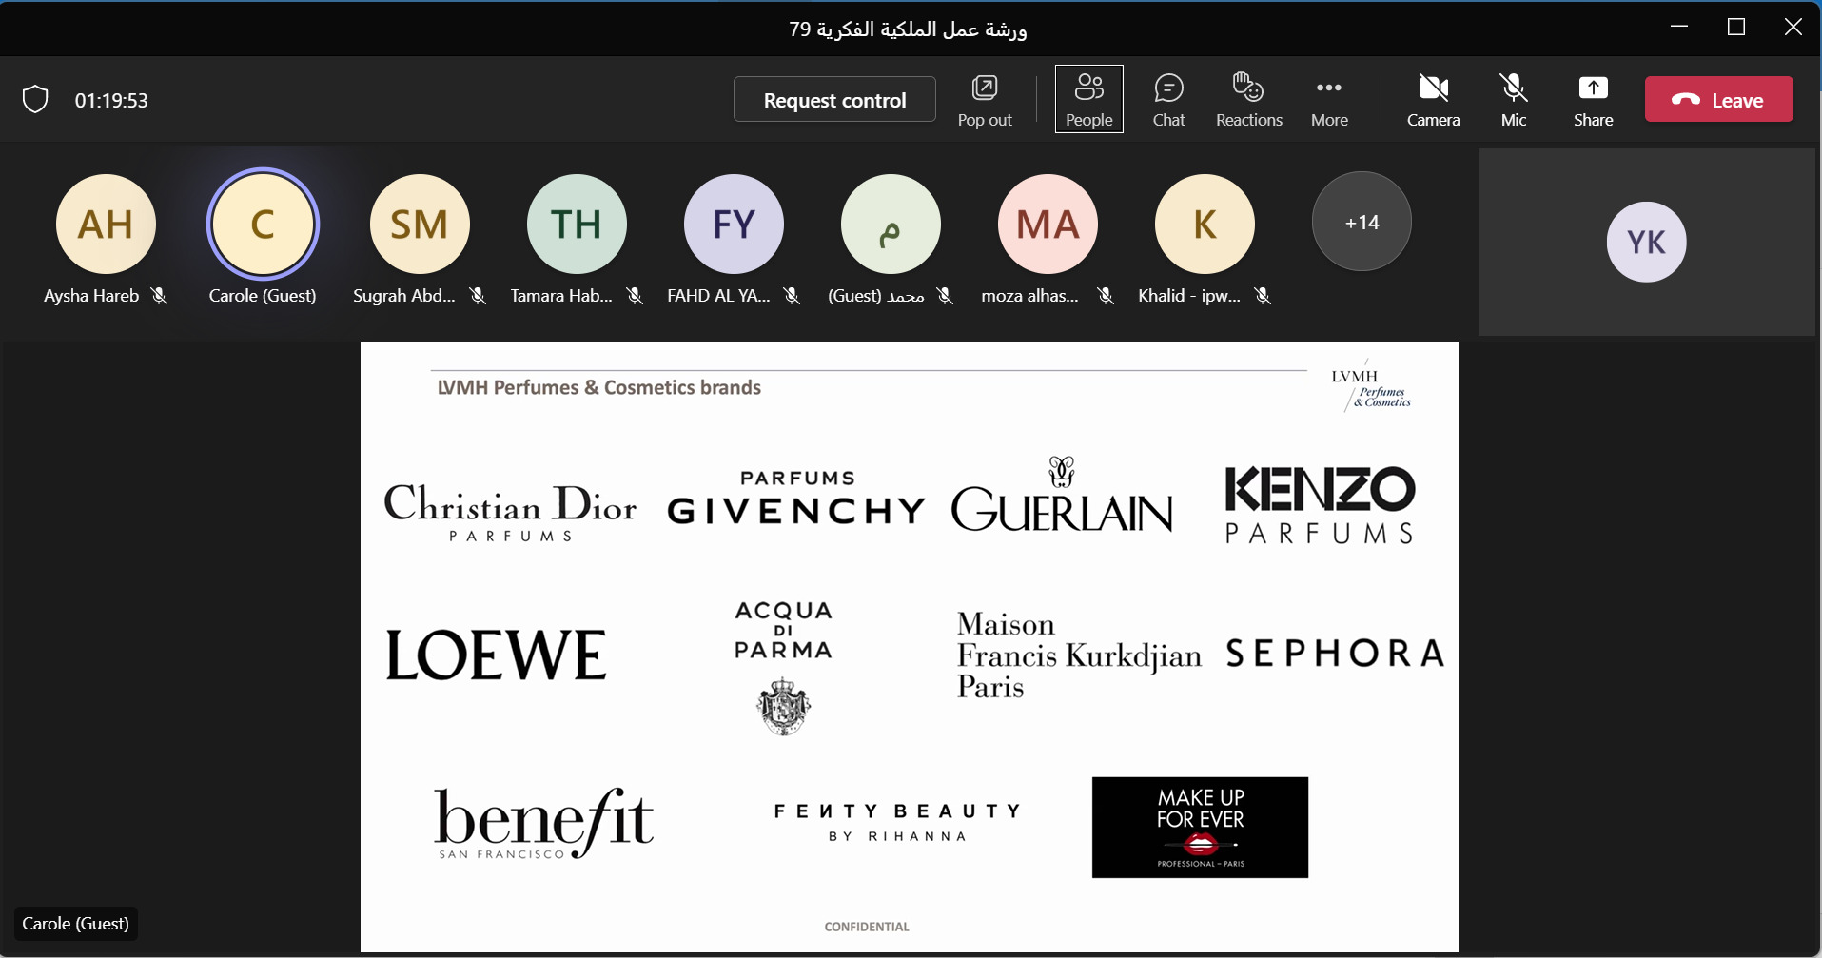Expand the +14 additional participants
Viewport: 1822px width, 958px height.
click(1362, 222)
